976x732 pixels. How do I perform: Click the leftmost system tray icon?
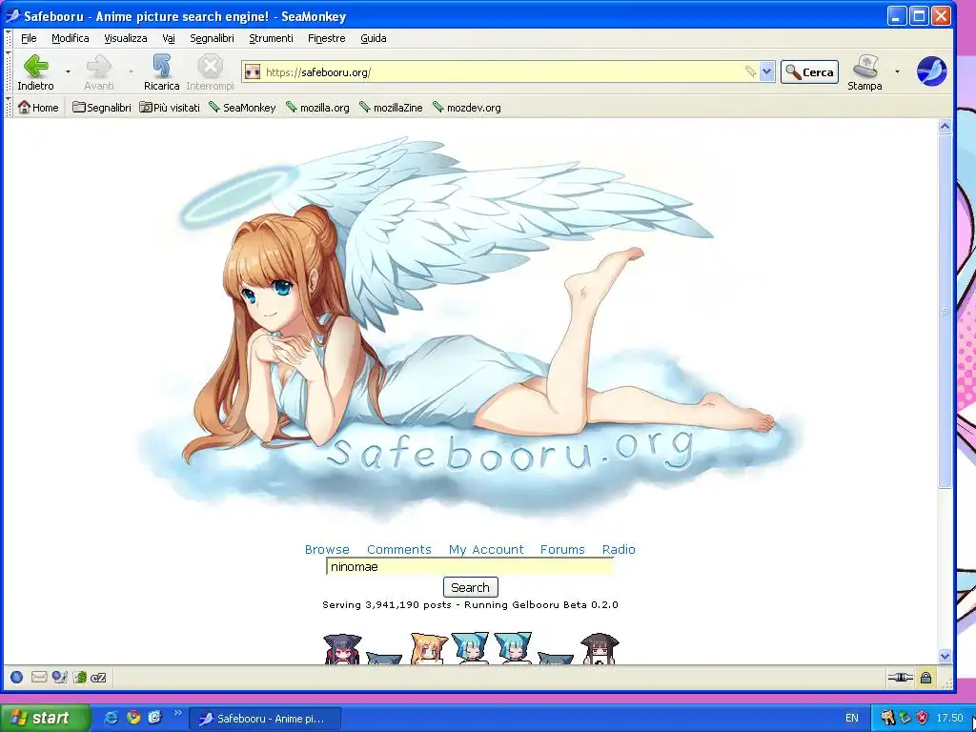(887, 718)
